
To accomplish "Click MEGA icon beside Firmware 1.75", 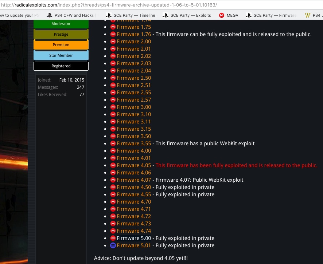I will click(113, 27).
